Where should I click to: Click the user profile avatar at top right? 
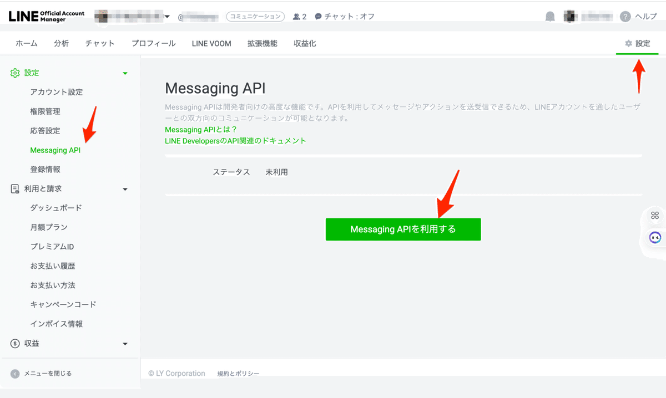pyautogui.click(x=570, y=17)
